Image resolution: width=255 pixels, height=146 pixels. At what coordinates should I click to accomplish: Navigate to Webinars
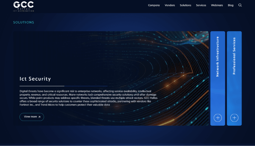pyautogui.click(x=217, y=5)
